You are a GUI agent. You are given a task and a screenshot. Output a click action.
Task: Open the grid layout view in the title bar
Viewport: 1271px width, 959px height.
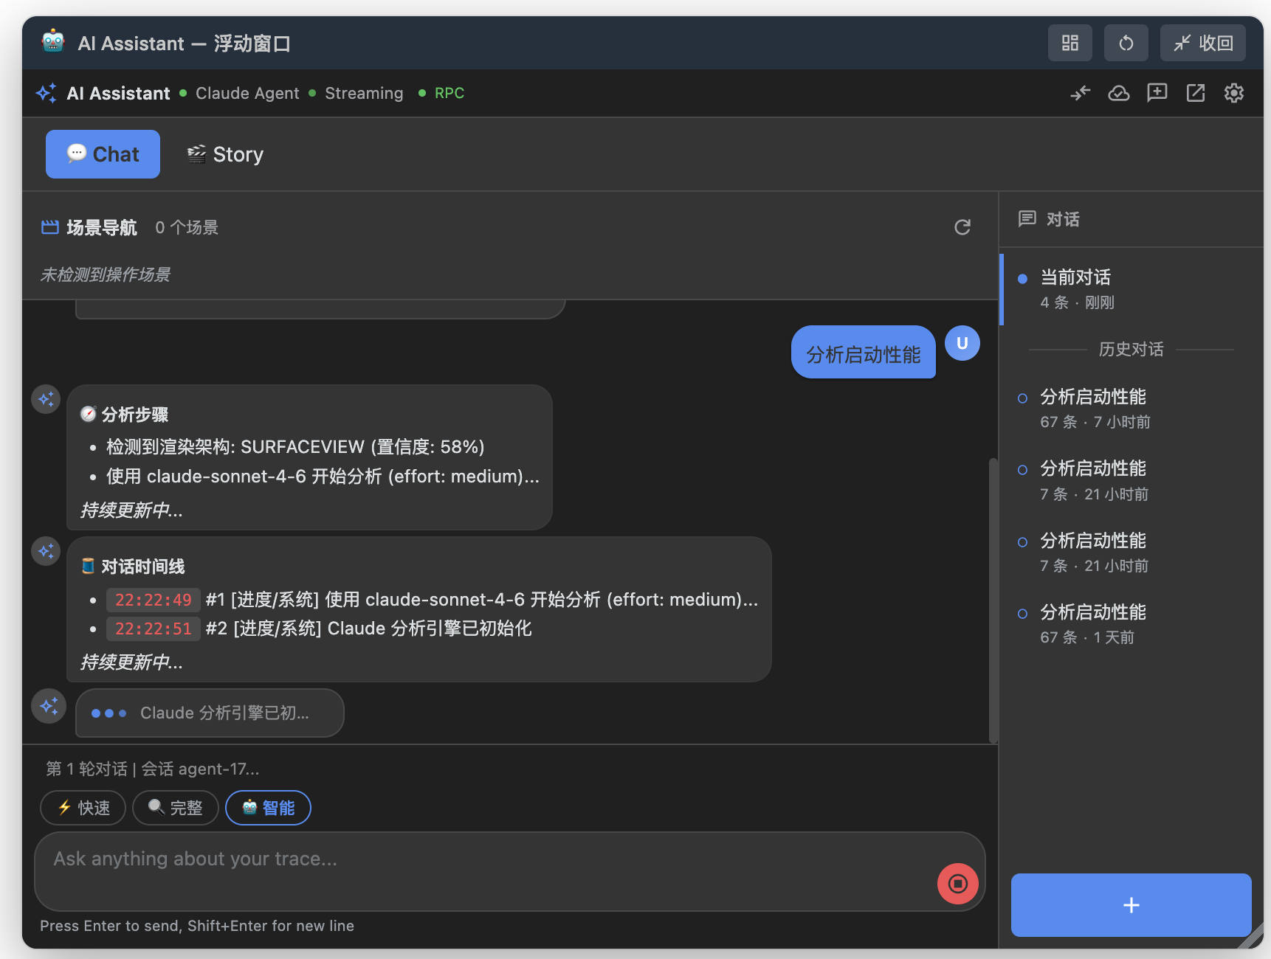[x=1069, y=42]
